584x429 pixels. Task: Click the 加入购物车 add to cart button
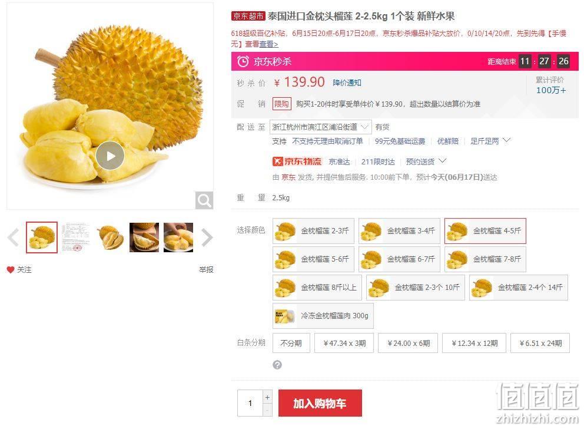(320, 403)
